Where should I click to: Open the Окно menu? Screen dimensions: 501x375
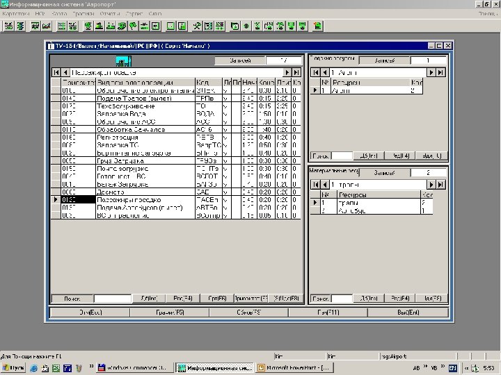155,14
